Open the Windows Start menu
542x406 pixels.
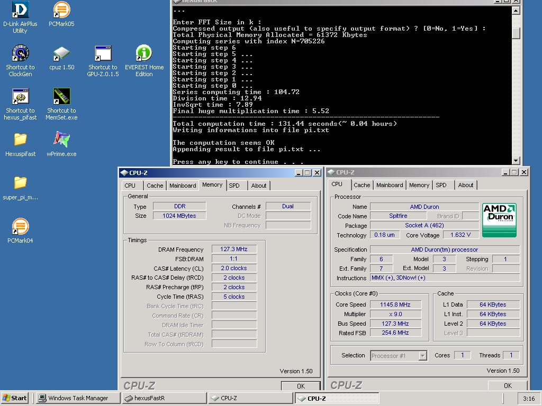point(14,398)
